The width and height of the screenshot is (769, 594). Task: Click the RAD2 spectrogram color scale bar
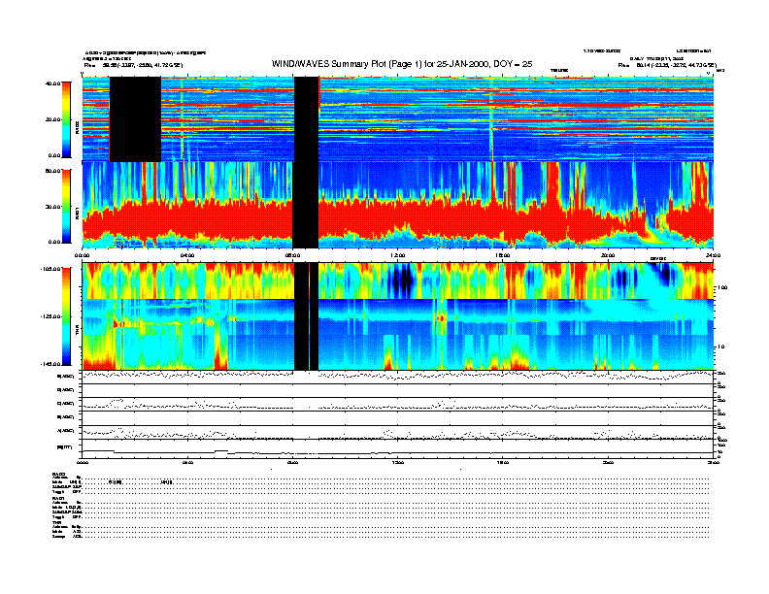tap(67, 119)
